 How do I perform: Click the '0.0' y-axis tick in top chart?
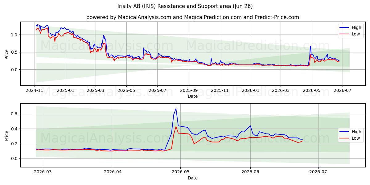pyautogui.click(x=15, y=70)
